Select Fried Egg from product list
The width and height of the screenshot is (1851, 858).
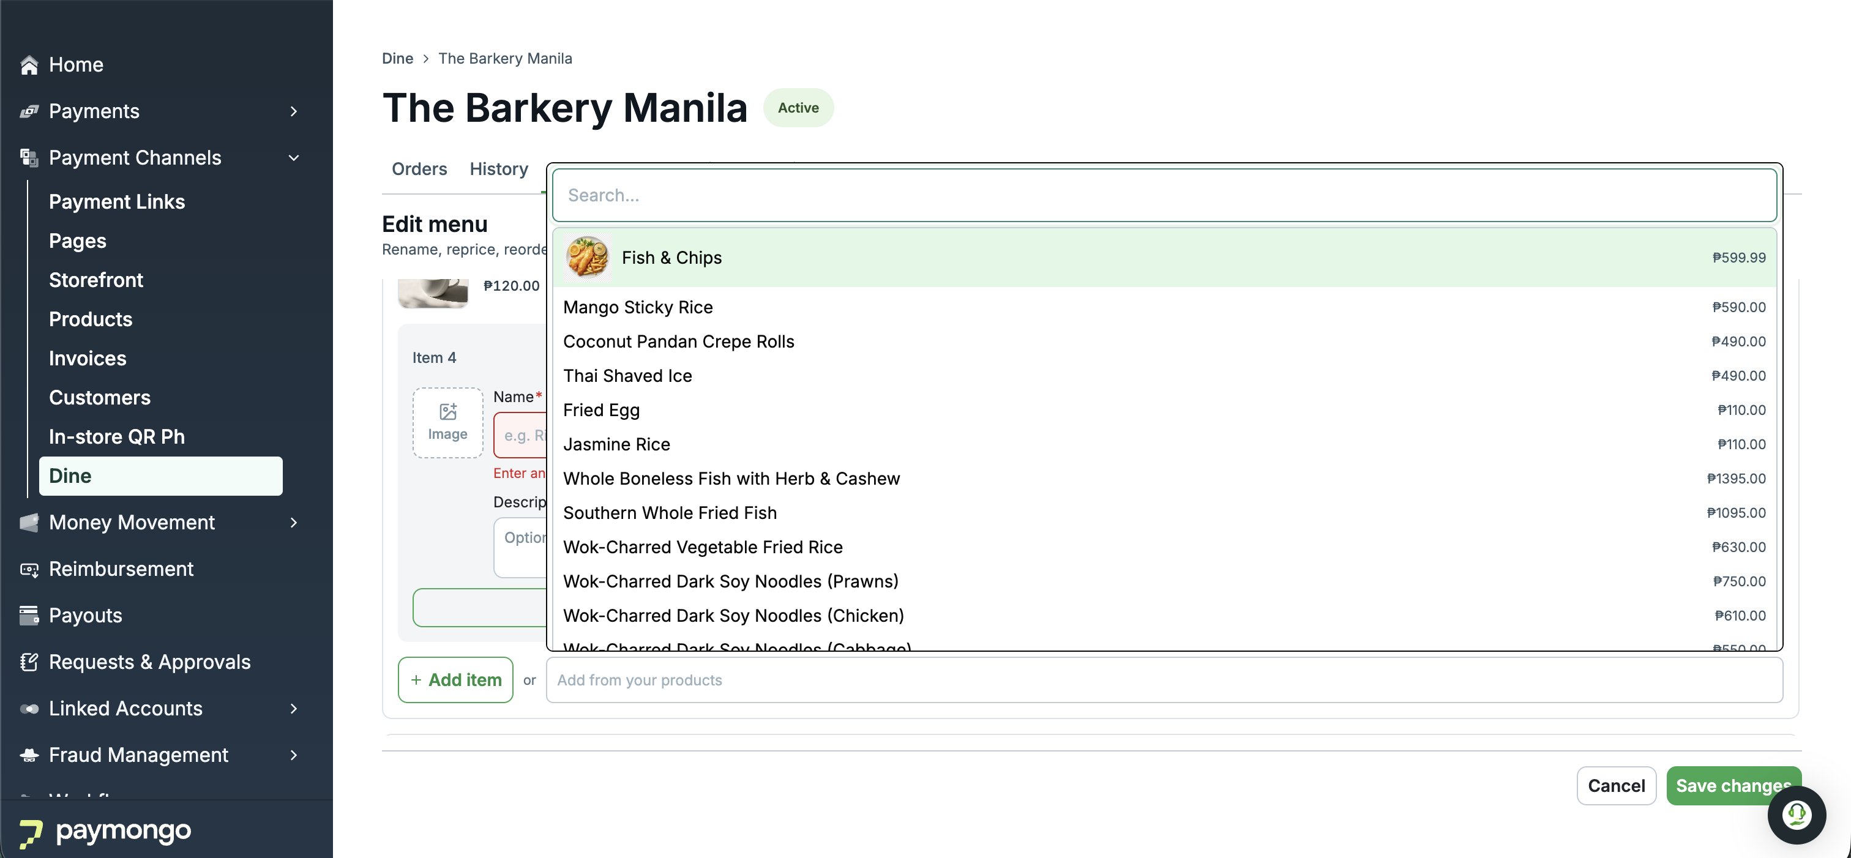pyautogui.click(x=1164, y=410)
